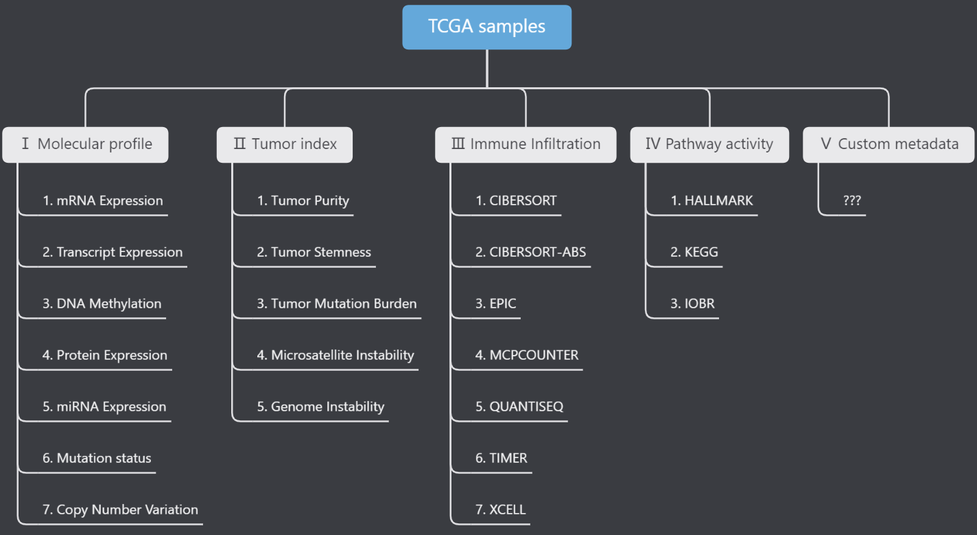Select the Tumor index branch node
Viewport: 977px width, 535px height.
click(285, 144)
